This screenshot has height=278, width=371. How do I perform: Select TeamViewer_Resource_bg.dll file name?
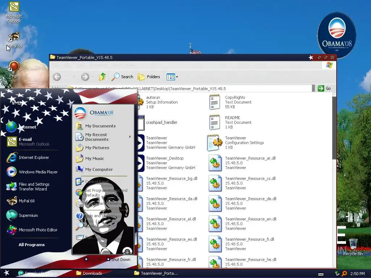(x=171, y=178)
